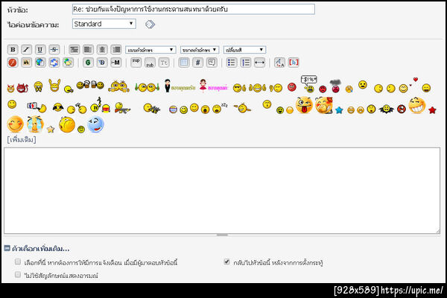The image size is (447, 298).
Task: Insert large crying smiley
Action: (35, 124)
